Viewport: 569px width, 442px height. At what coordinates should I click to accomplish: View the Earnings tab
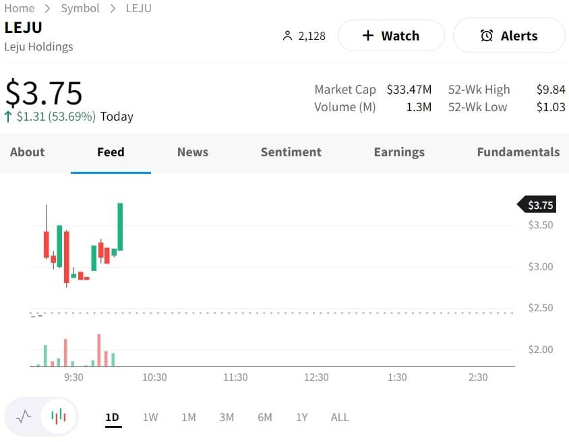click(x=399, y=152)
